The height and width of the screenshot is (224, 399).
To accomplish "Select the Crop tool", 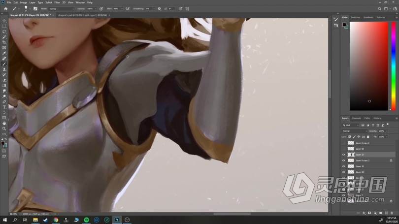I will [4, 42].
